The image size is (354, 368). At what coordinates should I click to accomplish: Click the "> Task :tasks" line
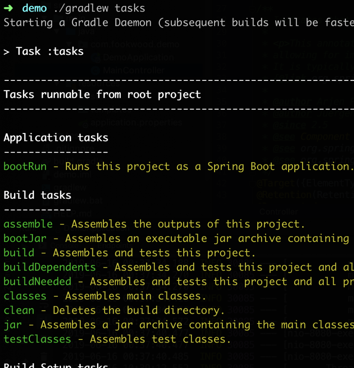(x=44, y=51)
